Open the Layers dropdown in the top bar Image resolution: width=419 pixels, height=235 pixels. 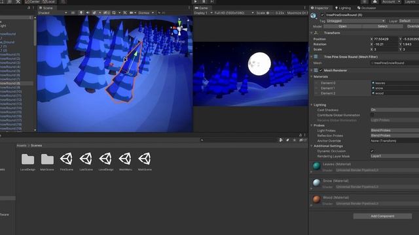tap(411, 1)
